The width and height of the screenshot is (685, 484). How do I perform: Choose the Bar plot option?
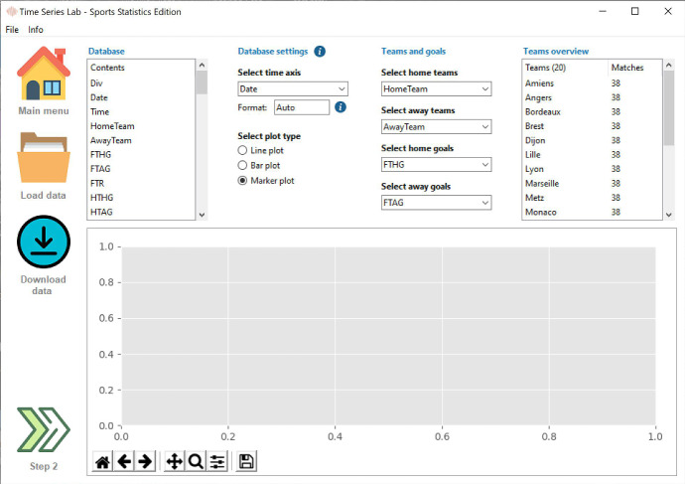coord(242,165)
